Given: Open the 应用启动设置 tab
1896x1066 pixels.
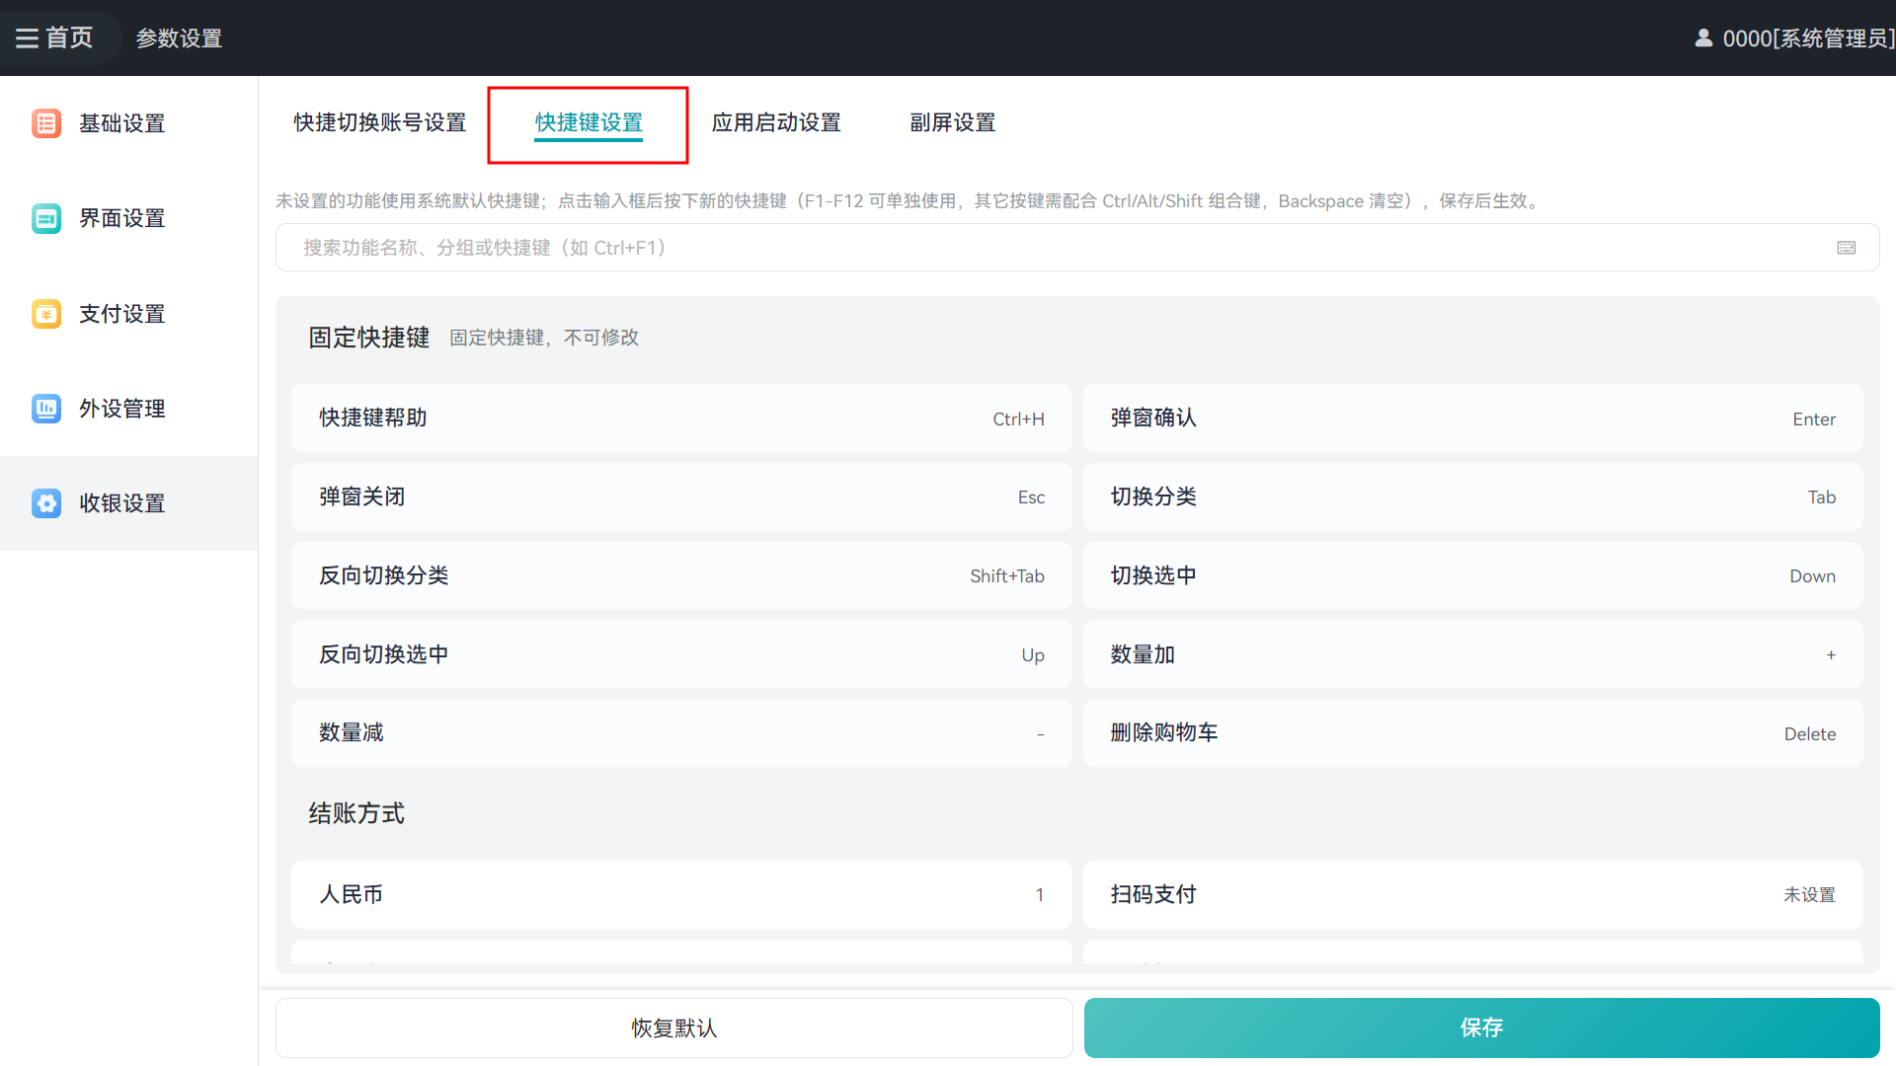Looking at the screenshot, I should (x=776, y=122).
